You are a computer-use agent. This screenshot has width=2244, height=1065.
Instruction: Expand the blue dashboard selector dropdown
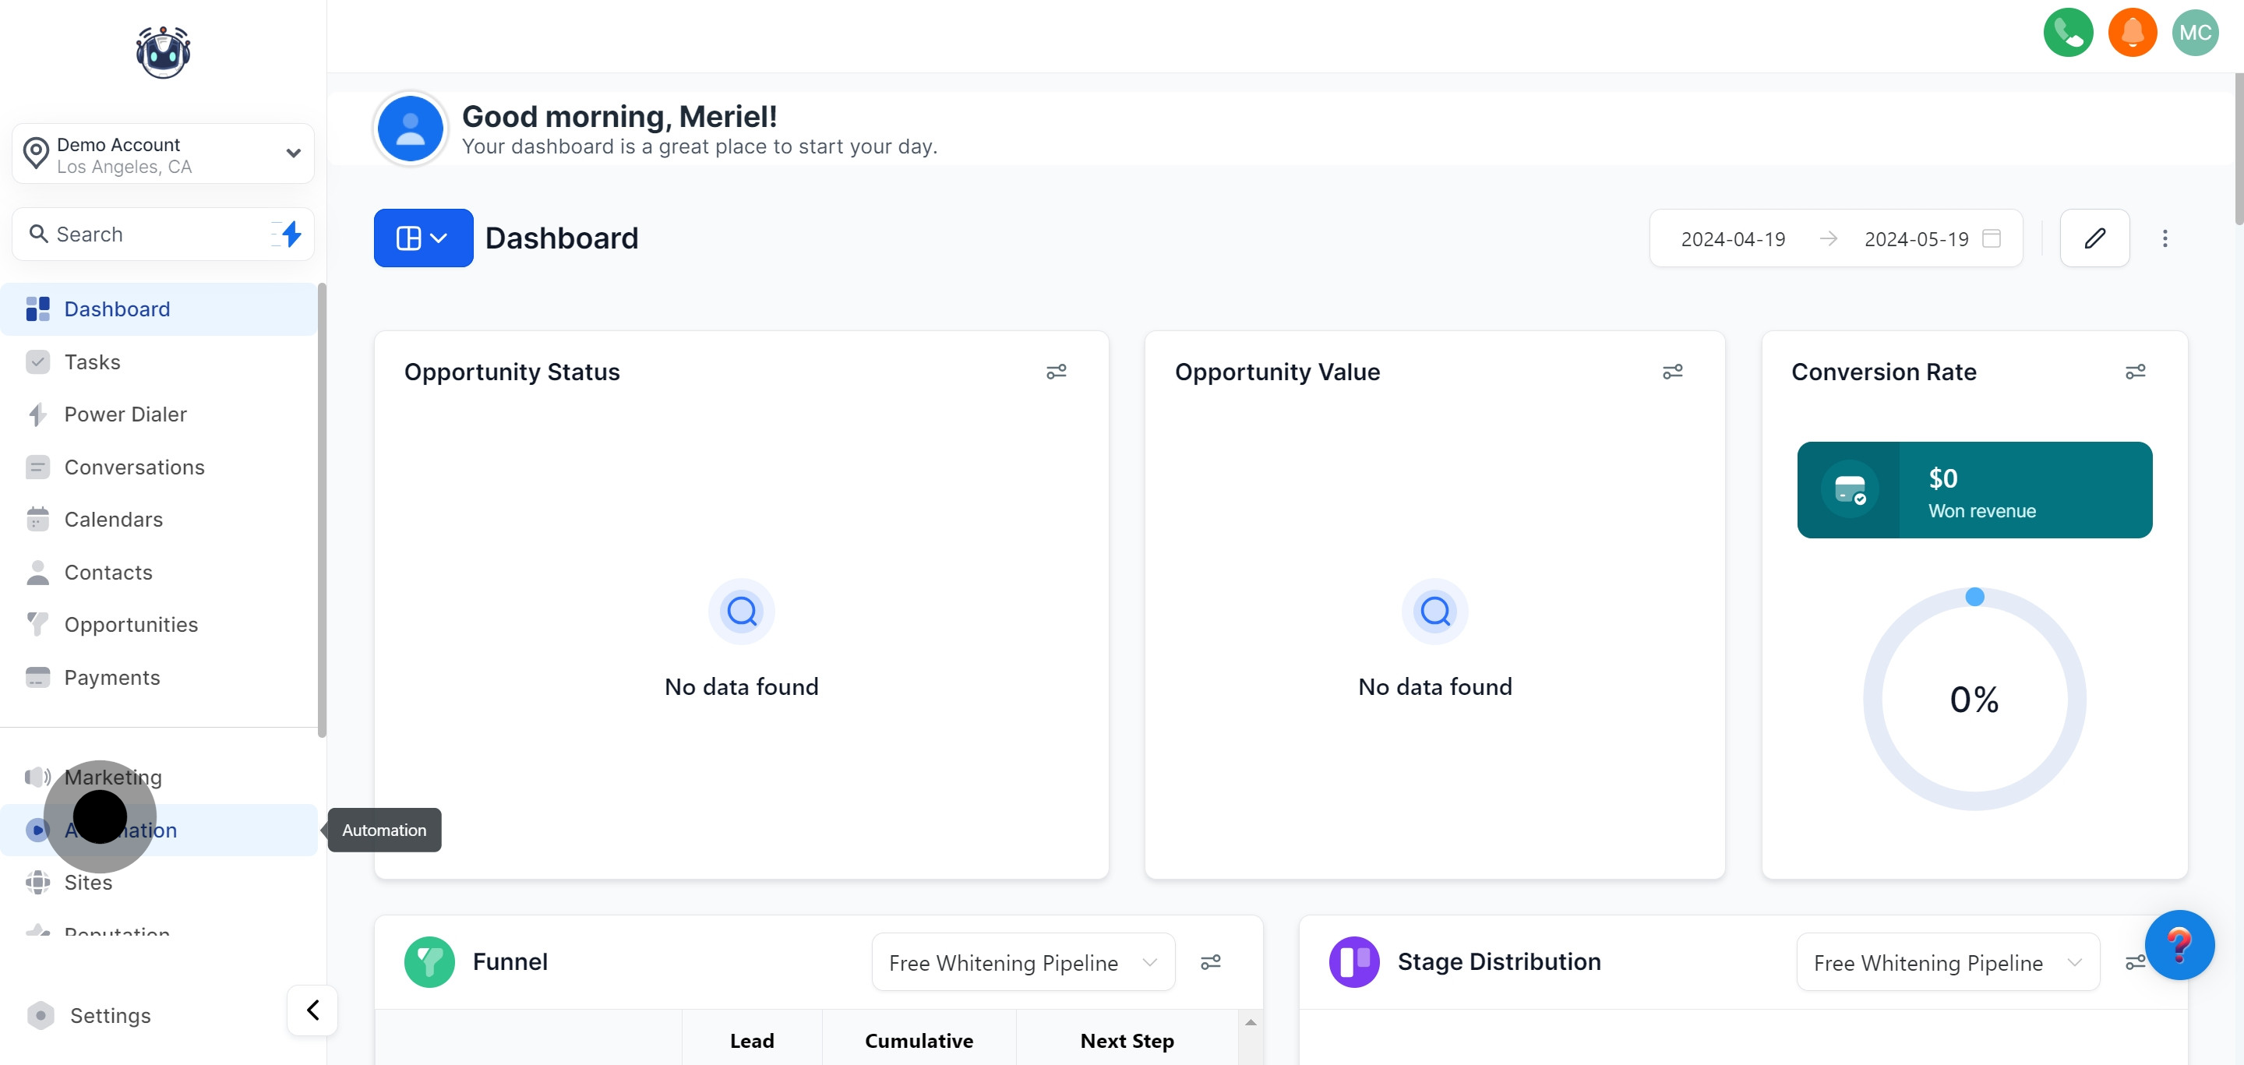(x=423, y=238)
